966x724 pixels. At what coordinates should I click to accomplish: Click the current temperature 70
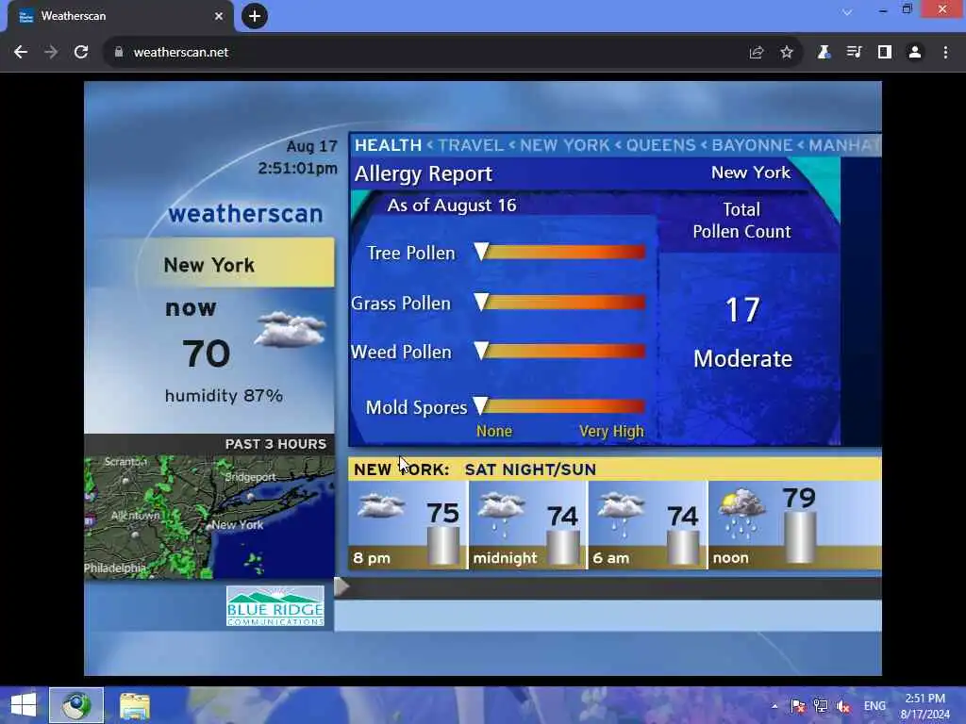(x=207, y=354)
